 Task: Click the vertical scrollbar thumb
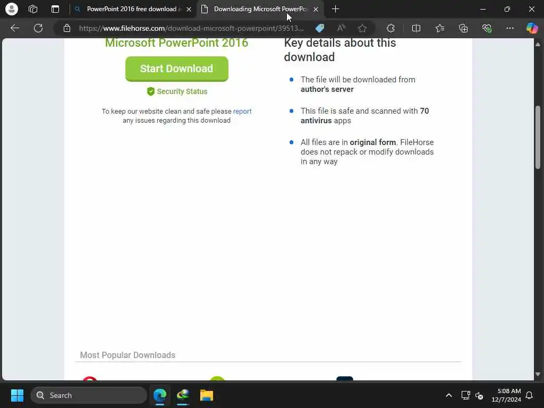coord(538,138)
